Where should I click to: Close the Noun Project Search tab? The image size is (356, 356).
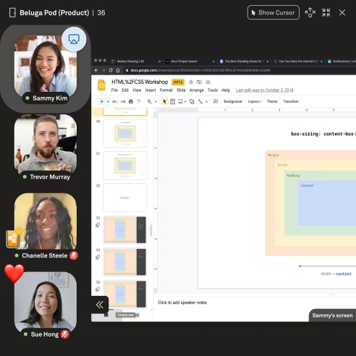pos(213,62)
